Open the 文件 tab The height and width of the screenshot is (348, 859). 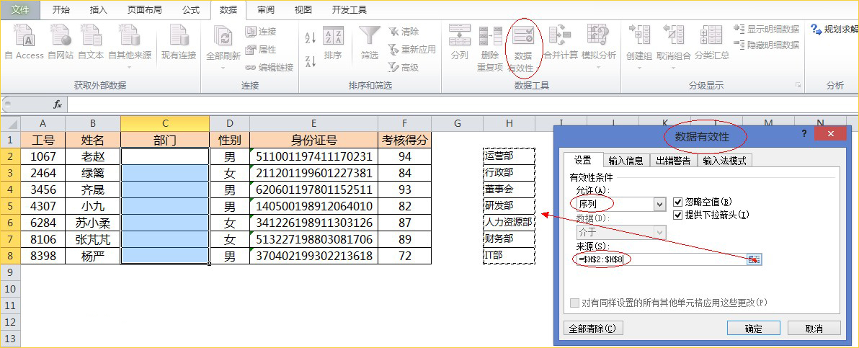point(21,10)
